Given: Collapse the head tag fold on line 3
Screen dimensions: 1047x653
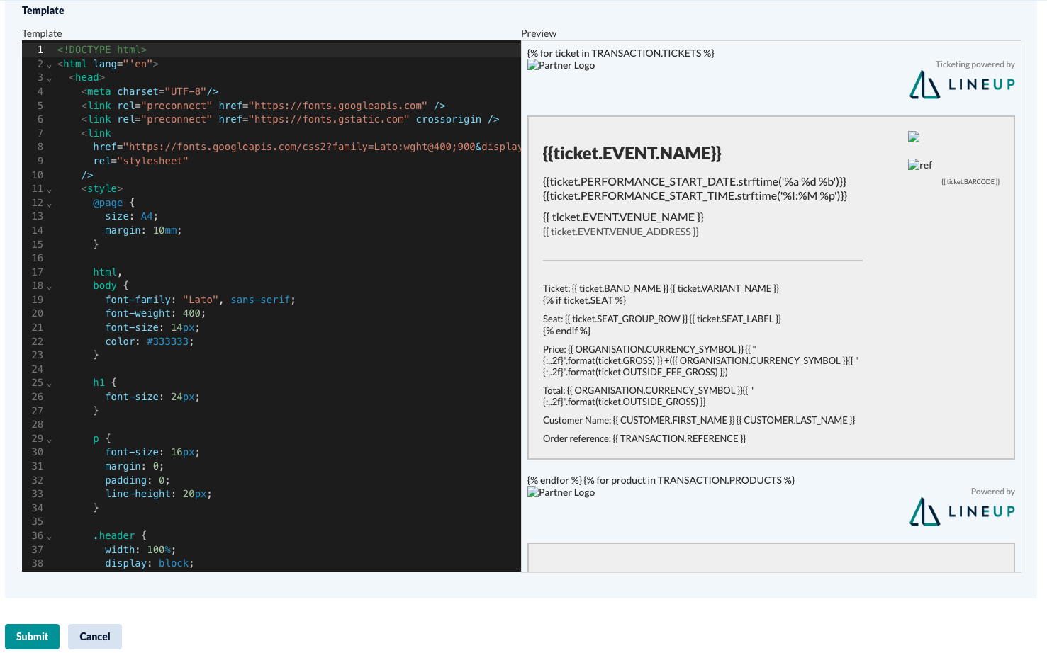Looking at the screenshot, I should 49,79.
